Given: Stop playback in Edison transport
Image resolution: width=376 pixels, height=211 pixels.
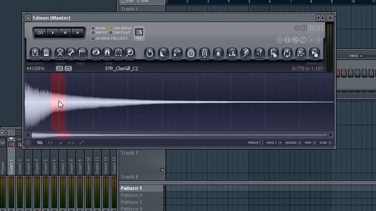Looking at the screenshot, I should point(65,33).
